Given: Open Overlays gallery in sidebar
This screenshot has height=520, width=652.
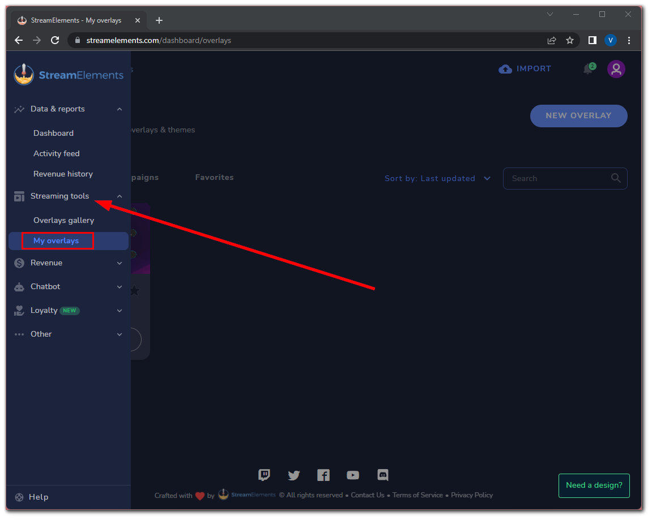Looking at the screenshot, I should pos(63,221).
